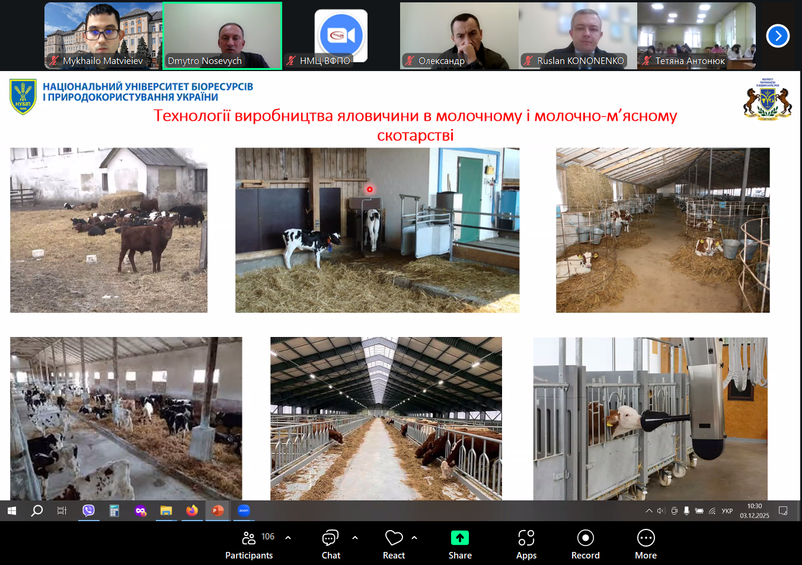Select Олександр's video tile
This screenshot has height=565, width=802.
(x=459, y=36)
